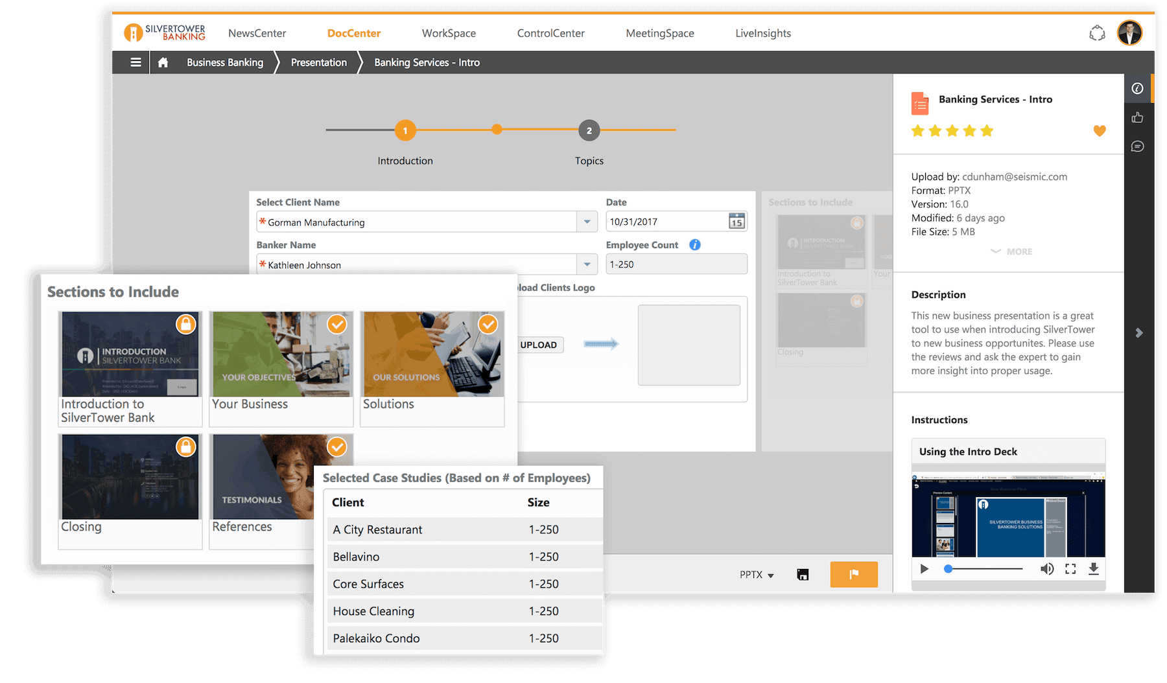1167x683 pixels.
Task: Open PPTX output format dropdown
Action: pos(757,575)
